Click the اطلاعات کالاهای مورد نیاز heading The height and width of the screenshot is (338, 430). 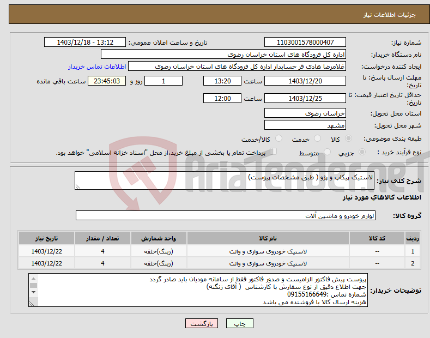(381, 197)
